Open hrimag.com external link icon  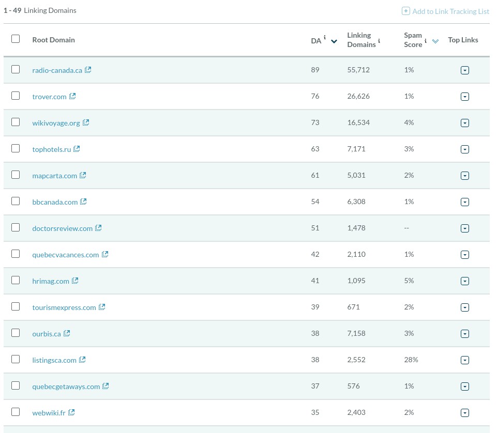click(x=75, y=281)
